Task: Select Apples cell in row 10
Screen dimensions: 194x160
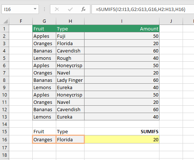Action: (x=44, y=95)
